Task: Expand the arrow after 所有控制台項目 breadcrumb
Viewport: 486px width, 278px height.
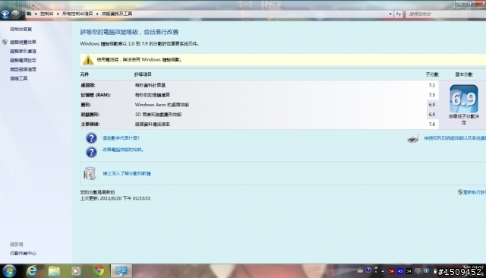Action: pos(97,14)
